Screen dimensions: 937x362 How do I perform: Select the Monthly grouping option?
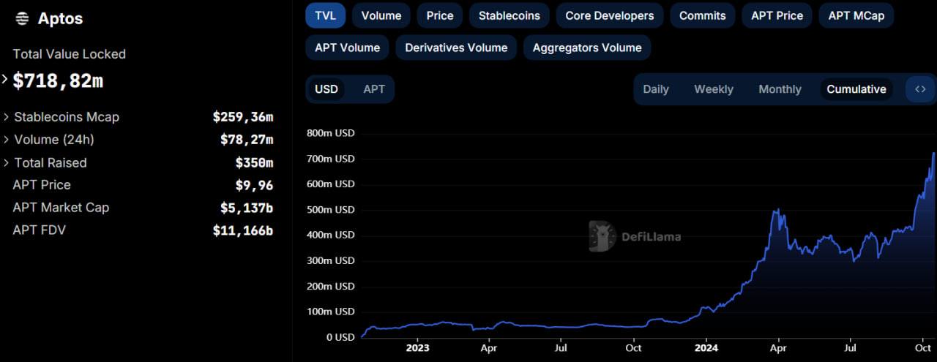point(780,89)
